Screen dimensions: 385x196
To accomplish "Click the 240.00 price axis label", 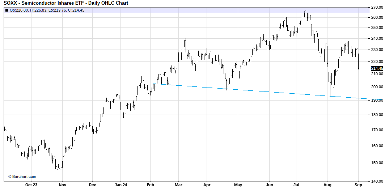I will (x=377, y=39).
